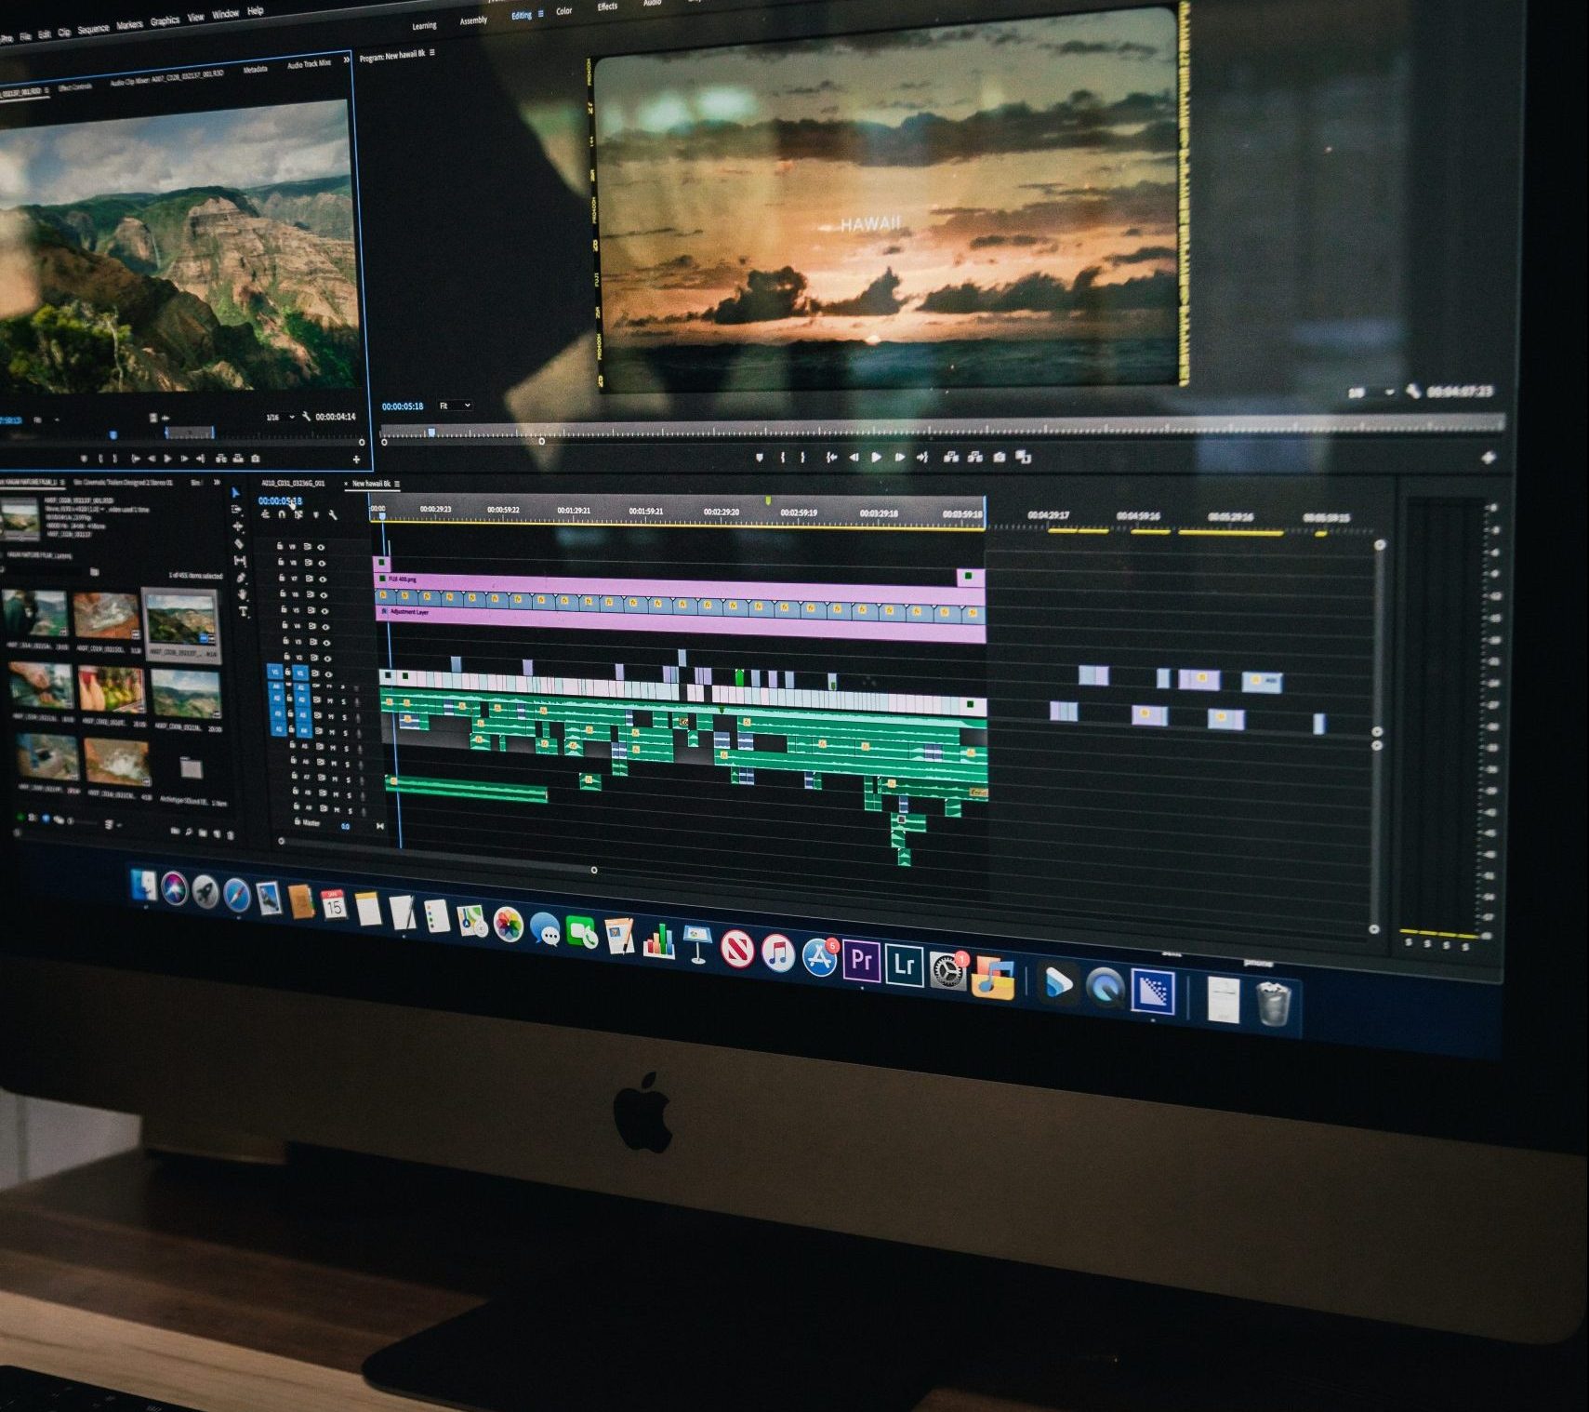Export Frame camera icon in Program monitor
The height and width of the screenshot is (1412, 1589).
point(1000,457)
